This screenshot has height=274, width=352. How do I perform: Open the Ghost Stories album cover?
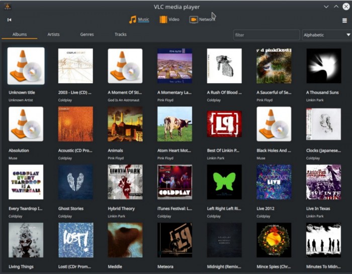point(75,182)
